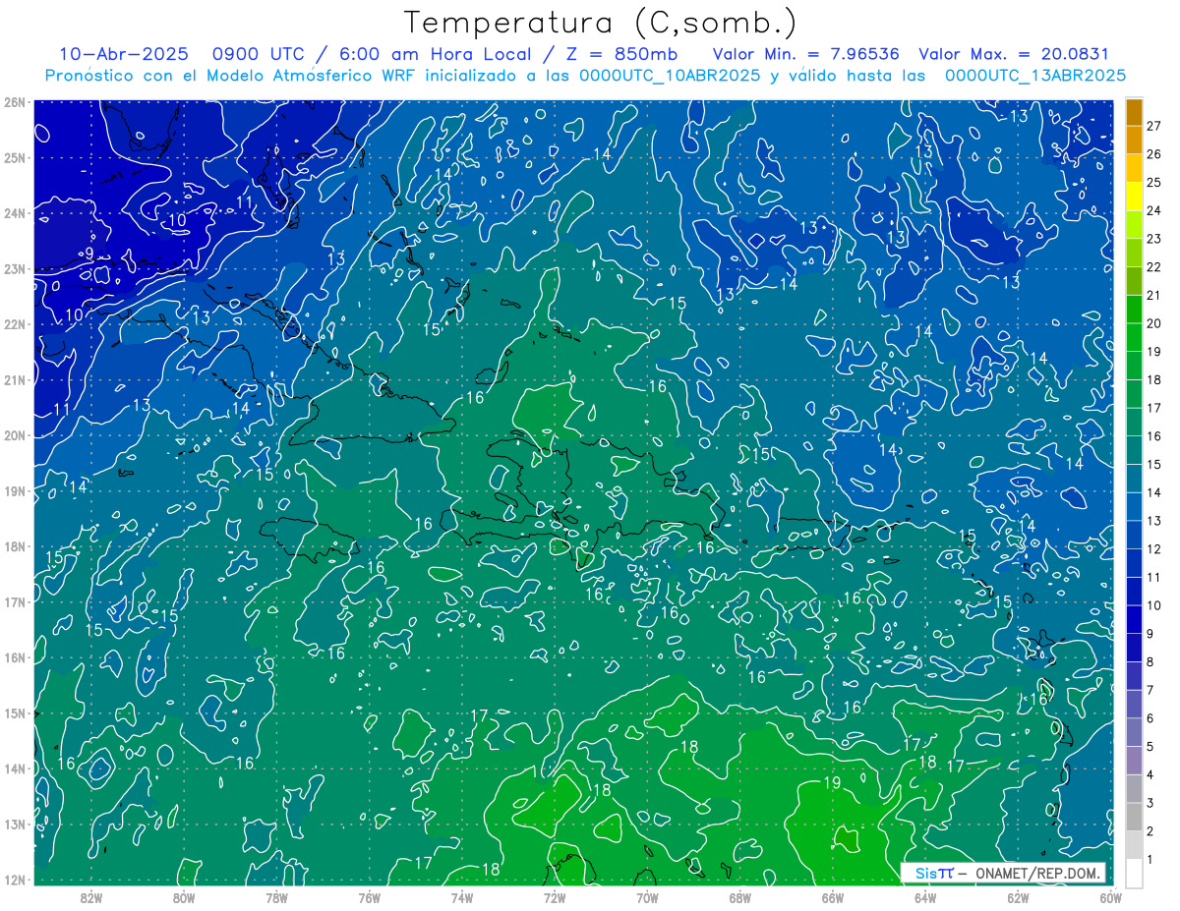The width and height of the screenshot is (1180, 911).
Task: Click color scale label '27'
Action: [x=1155, y=126]
